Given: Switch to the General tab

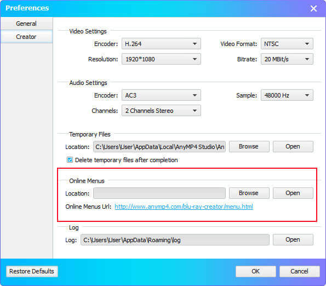Looking at the screenshot, I should pos(26,24).
